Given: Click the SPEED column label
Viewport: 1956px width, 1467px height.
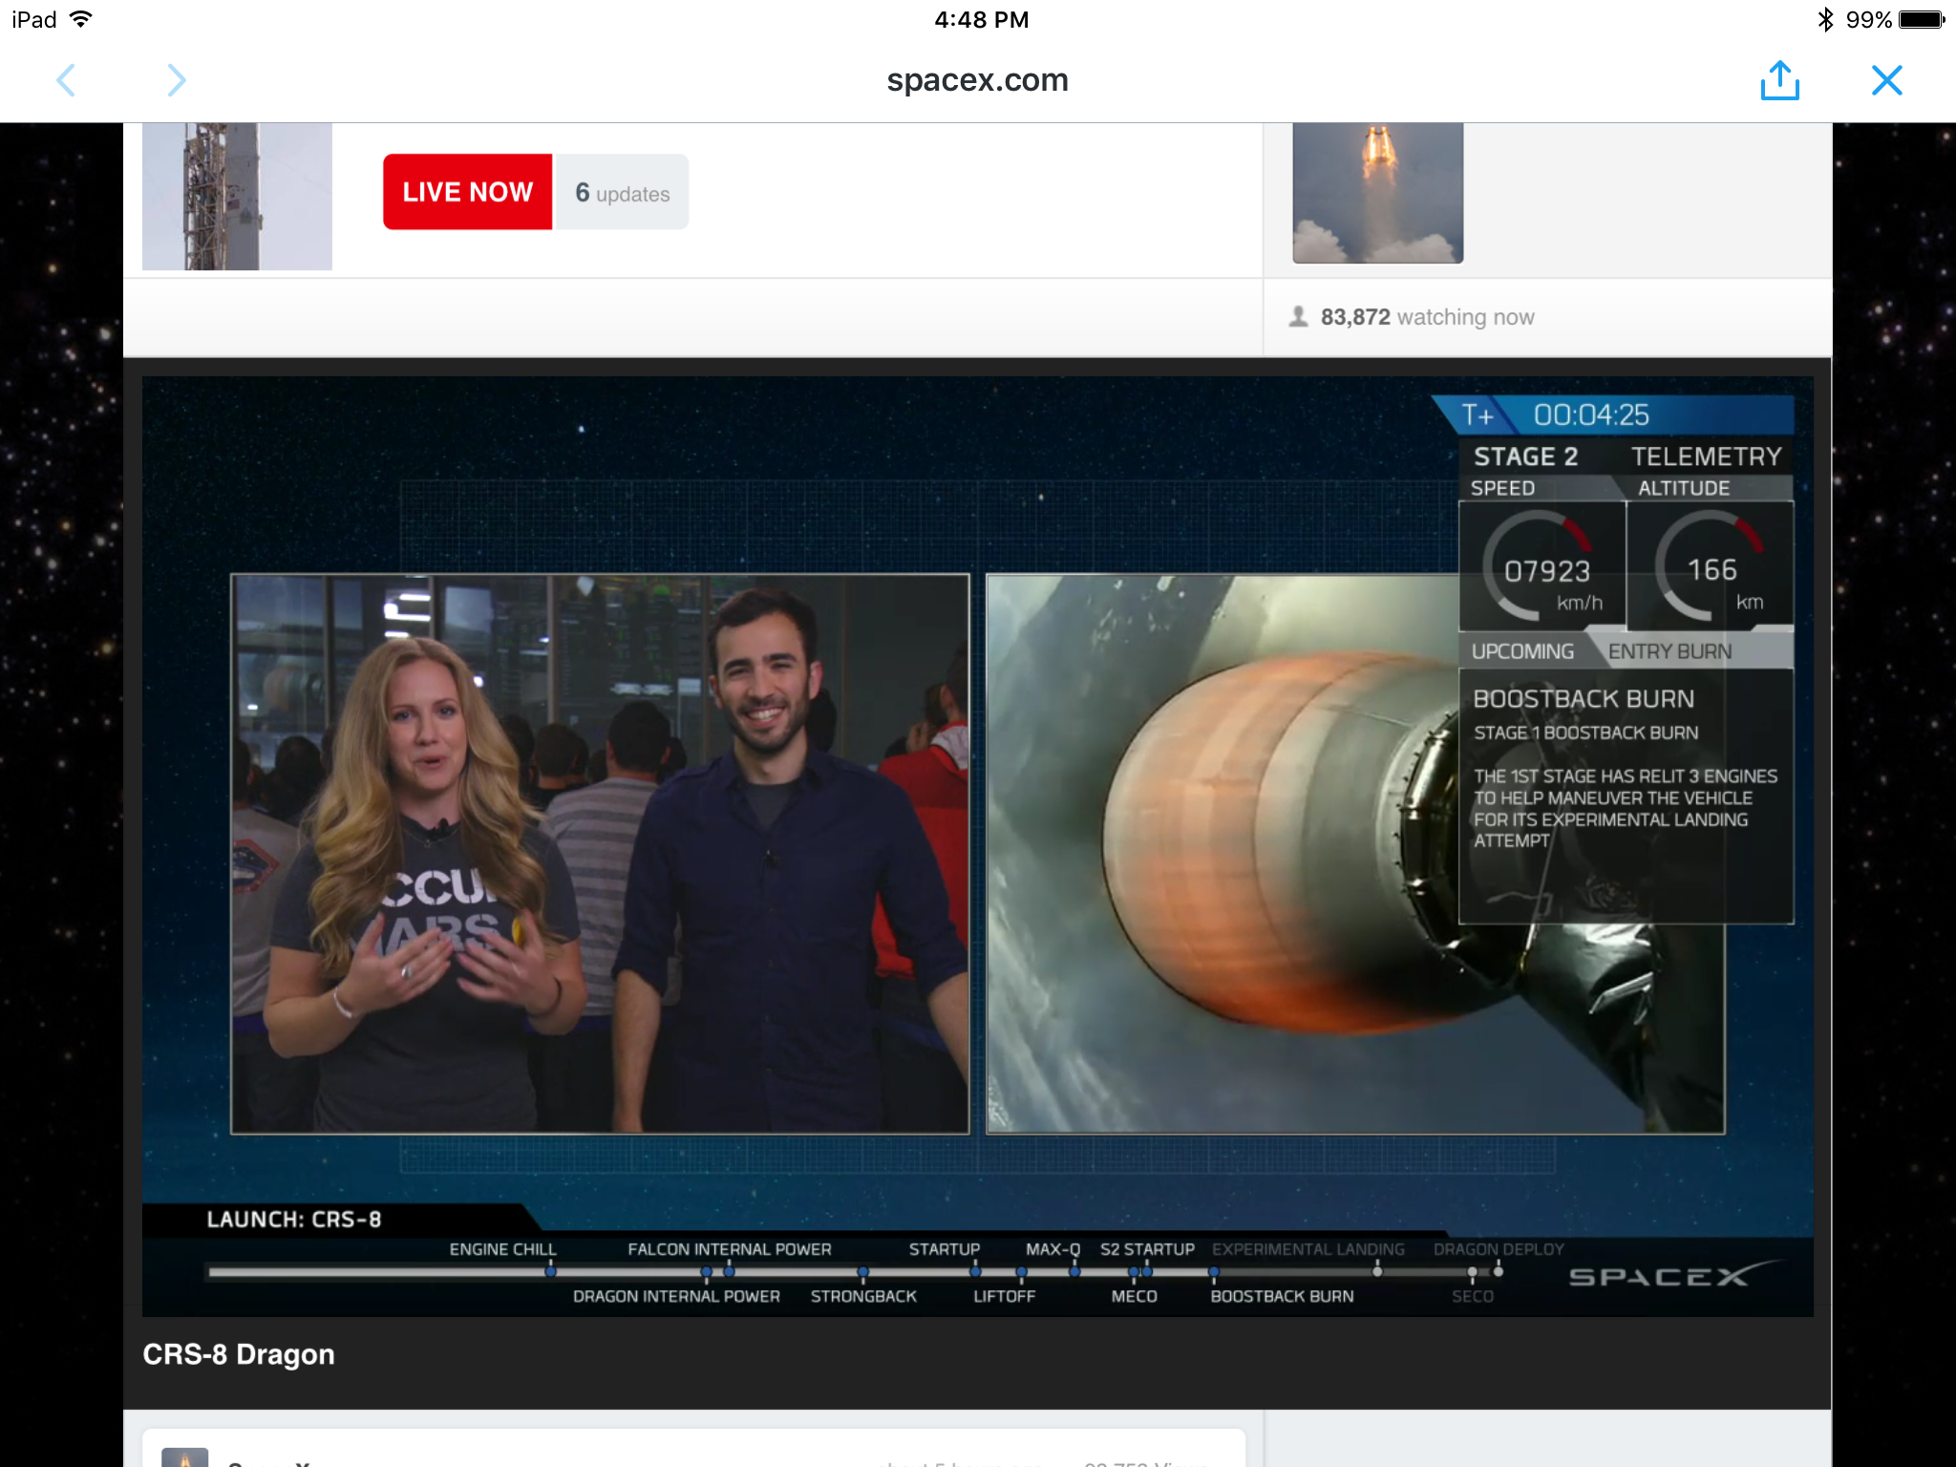Looking at the screenshot, I should pyautogui.click(x=1502, y=488).
